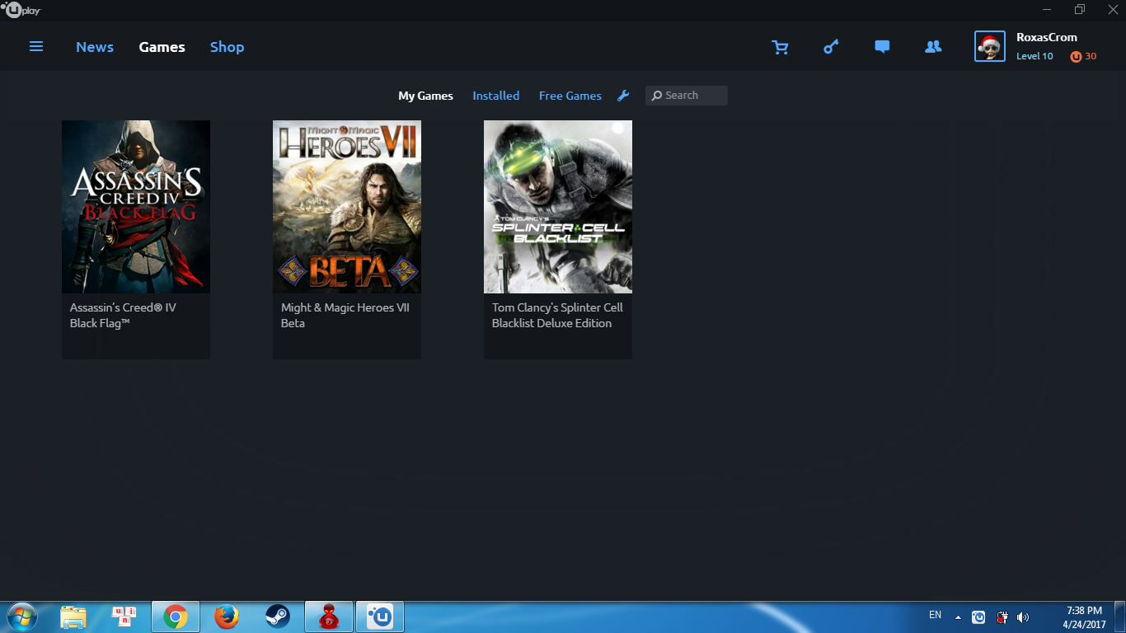Switch to the My Games filter
Viewport: 1126px width, 633px height.
(425, 96)
